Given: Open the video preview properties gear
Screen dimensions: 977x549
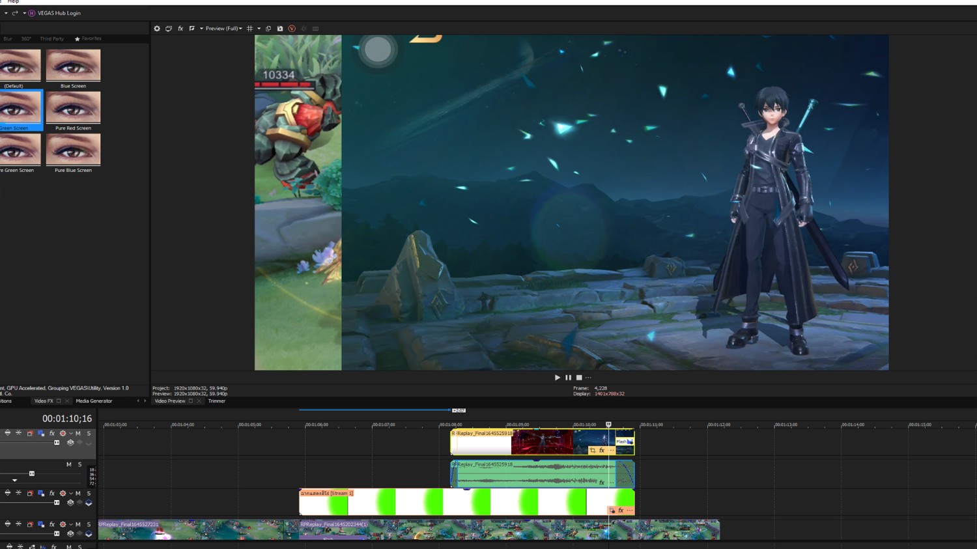Looking at the screenshot, I should point(157,29).
